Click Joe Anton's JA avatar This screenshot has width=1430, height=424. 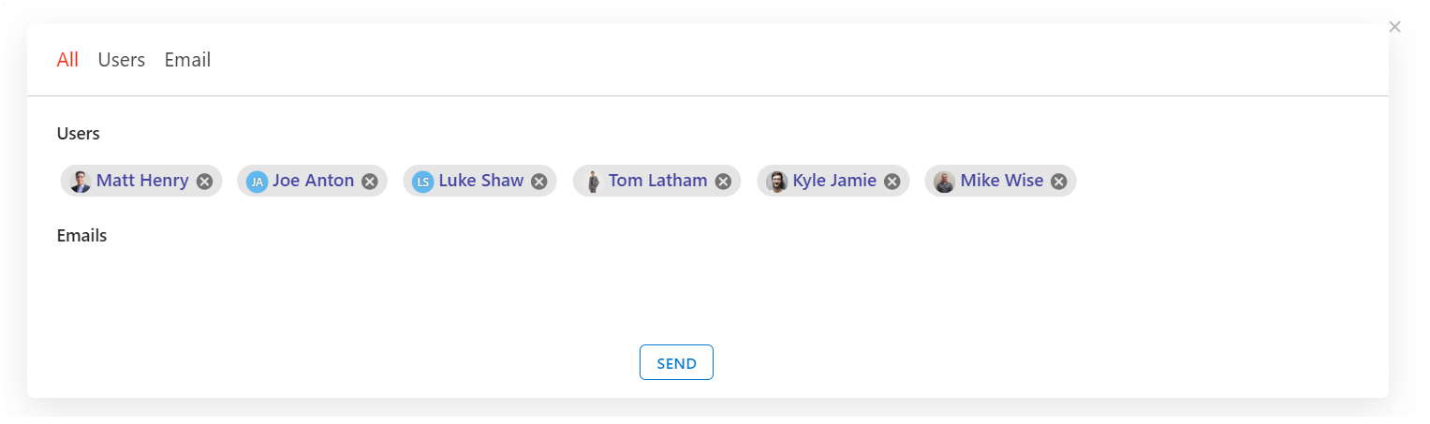coord(257,182)
